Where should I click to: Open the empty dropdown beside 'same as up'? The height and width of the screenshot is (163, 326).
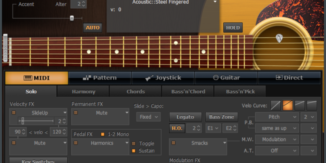pyautogui.click(x=308, y=128)
